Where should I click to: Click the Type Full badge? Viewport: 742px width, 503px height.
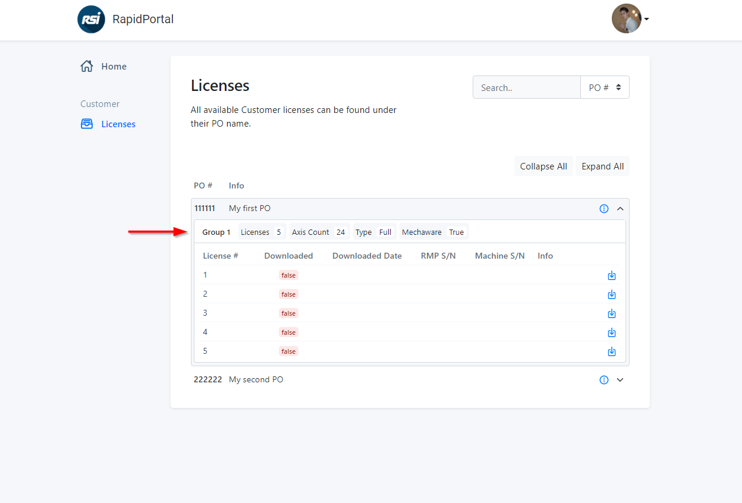[373, 232]
